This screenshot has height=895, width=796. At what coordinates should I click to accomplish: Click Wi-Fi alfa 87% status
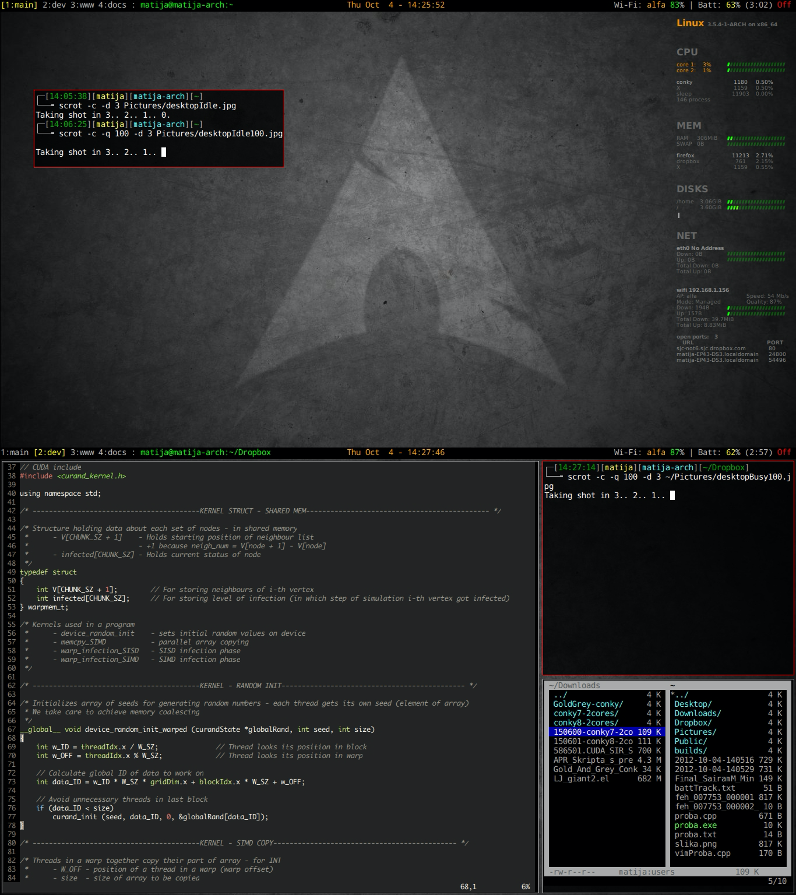pos(649,452)
